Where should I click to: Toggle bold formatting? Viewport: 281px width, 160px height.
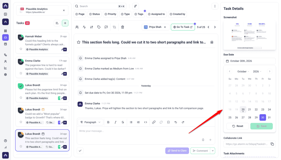coord(108,122)
